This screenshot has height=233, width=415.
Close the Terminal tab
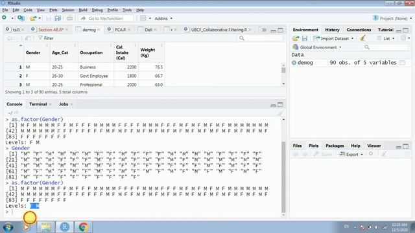click(x=51, y=104)
